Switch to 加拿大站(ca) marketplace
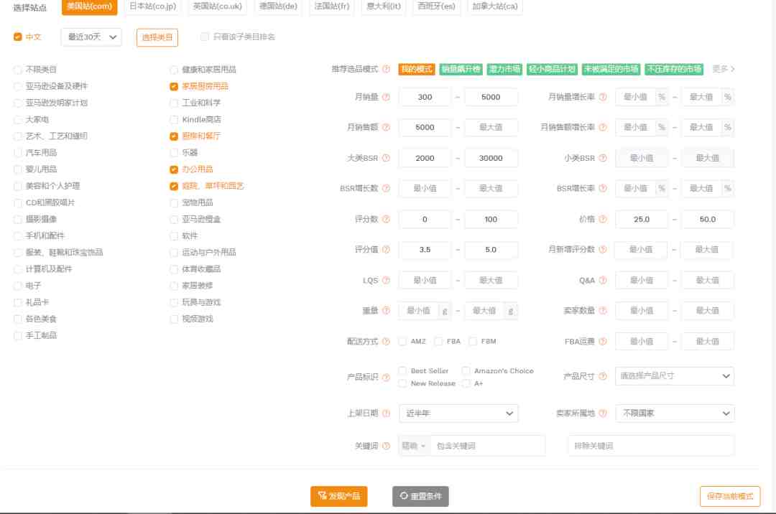Viewport: 776px width, 514px height. 494,6
